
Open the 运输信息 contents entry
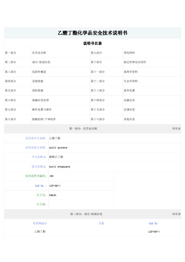click(x=129, y=100)
